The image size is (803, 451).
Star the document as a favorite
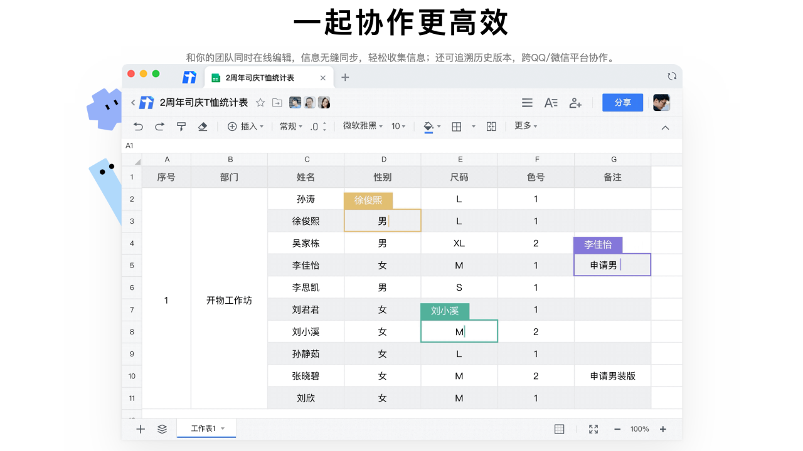tap(260, 103)
